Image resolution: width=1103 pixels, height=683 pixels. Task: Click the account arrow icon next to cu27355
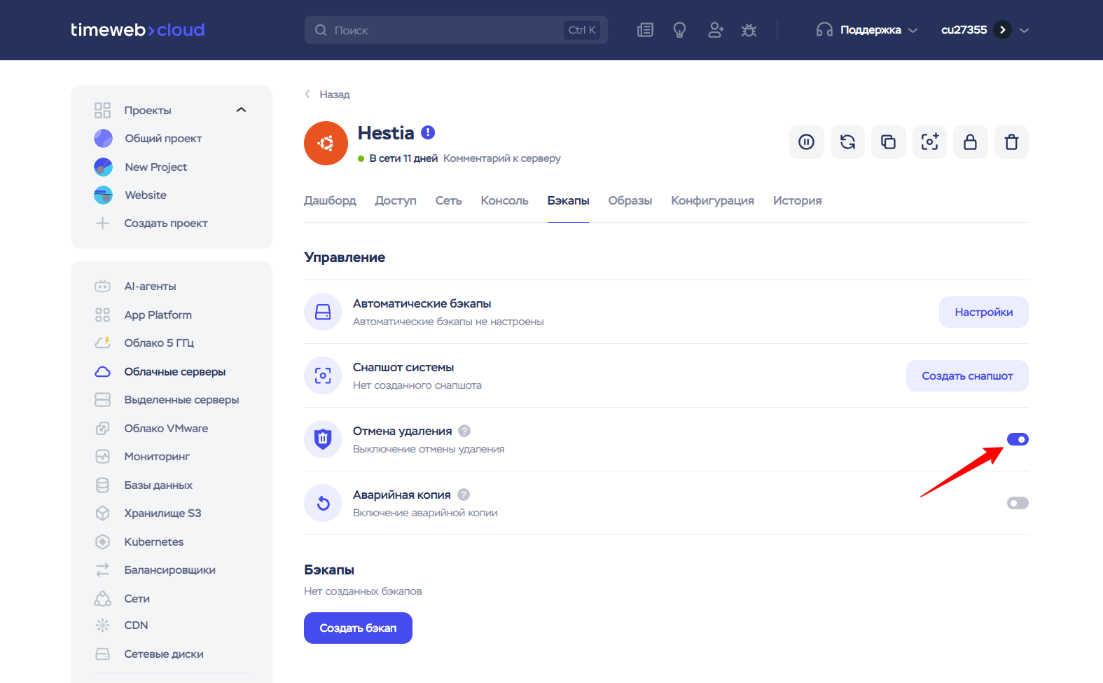coord(1003,30)
